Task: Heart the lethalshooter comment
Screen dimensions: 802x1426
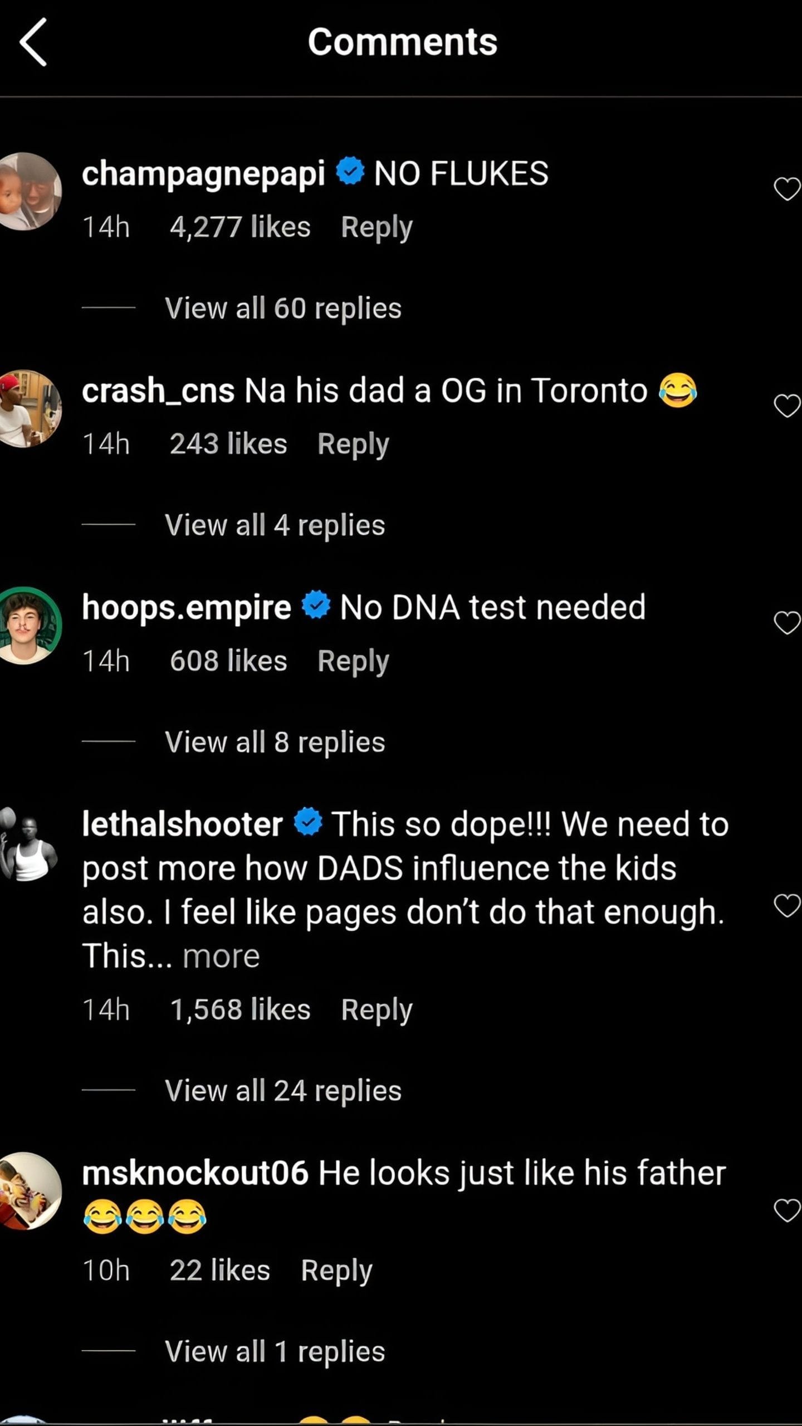Action: coord(786,905)
